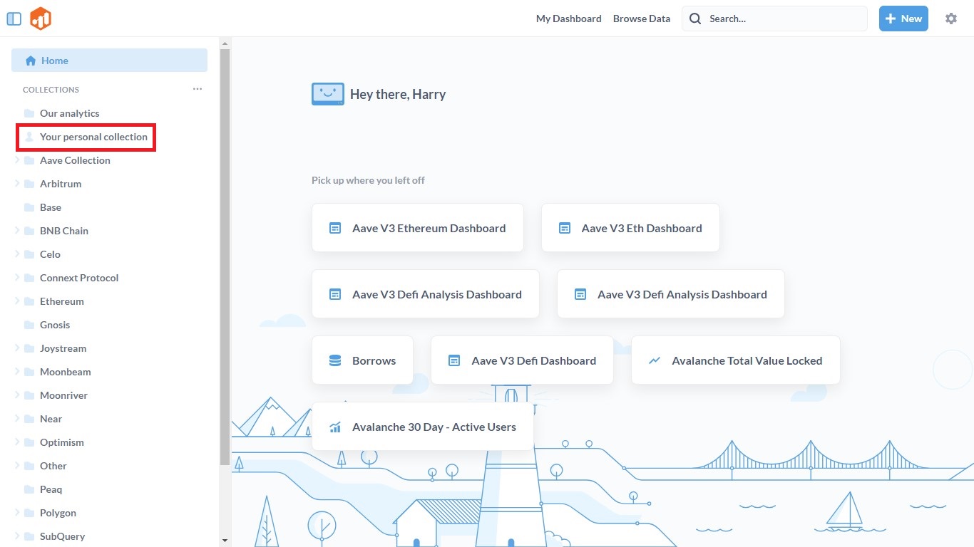974x547 pixels.
Task: Click the Aave V3 Ethereum Dashboard icon
Action: point(335,229)
